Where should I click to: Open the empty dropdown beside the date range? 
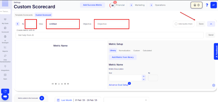point(126,100)
